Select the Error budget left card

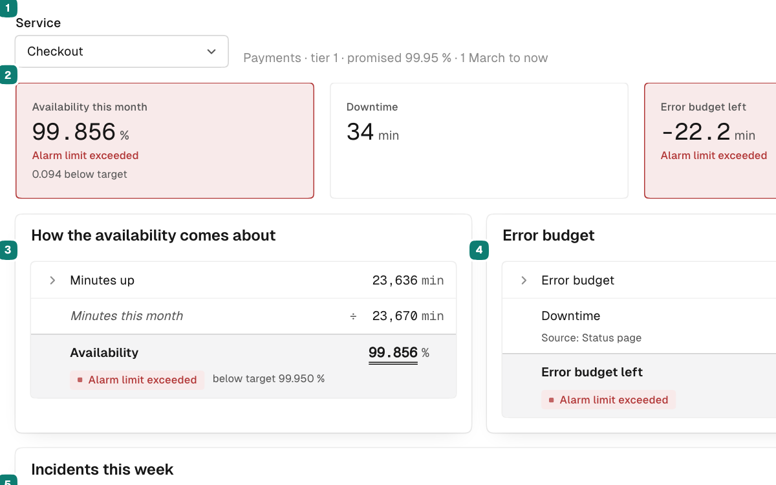710,140
